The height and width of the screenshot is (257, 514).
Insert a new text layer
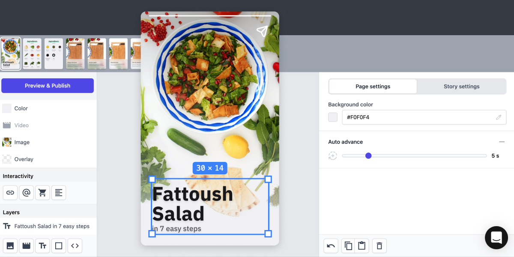click(x=42, y=245)
